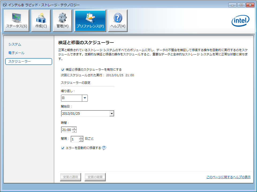Image resolution: width=257 pixels, height=192 pixels.
Task: Open the 作成(C) create volume icon
Action: pyautogui.click(x=41, y=21)
